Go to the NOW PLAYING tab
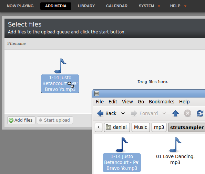 click(20, 6)
